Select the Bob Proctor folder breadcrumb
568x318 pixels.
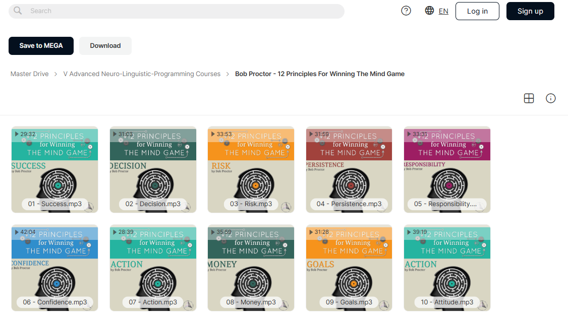(319, 74)
